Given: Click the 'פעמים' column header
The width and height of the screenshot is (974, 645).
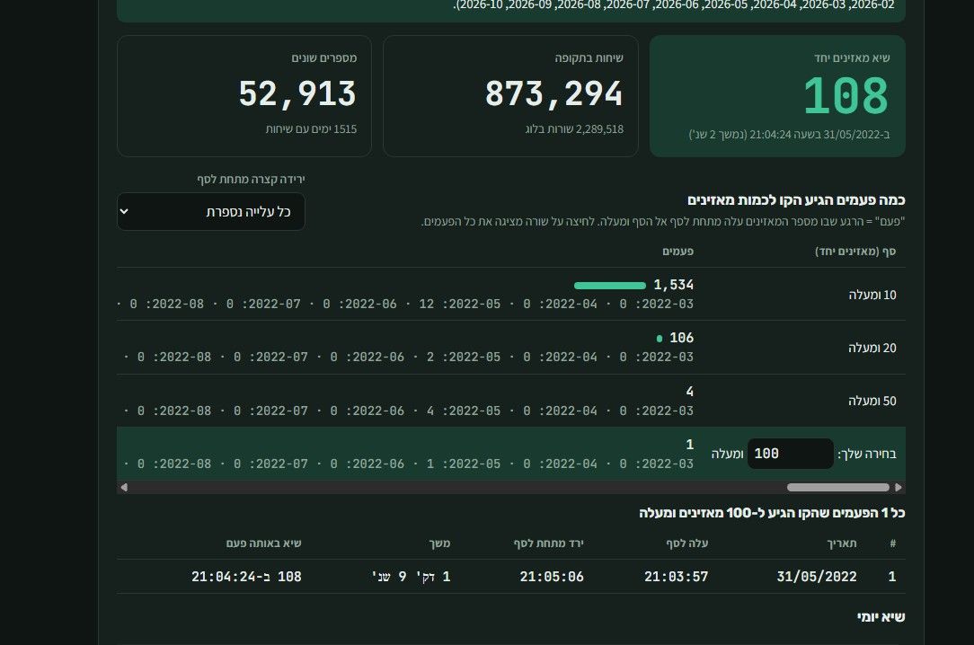Looking at the screenshot, I should pyautogui.click(x=677, y=252).
